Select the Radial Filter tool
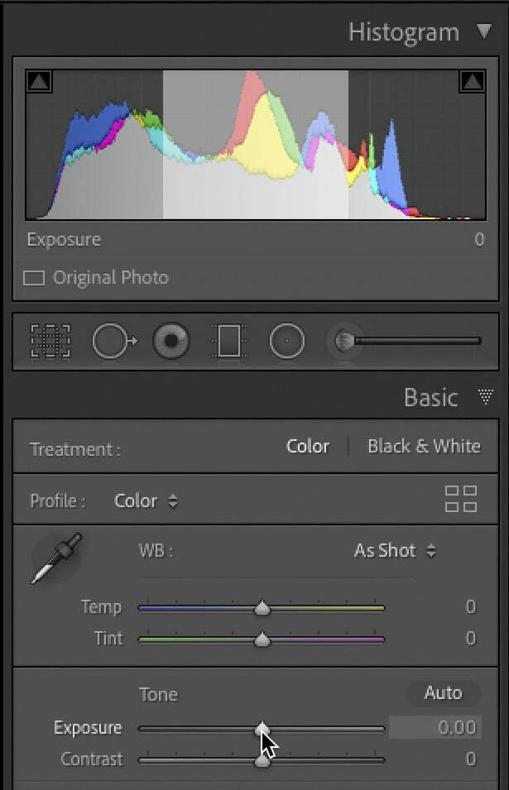Screen dimensions: 509x790 click(x=286, y=341)
